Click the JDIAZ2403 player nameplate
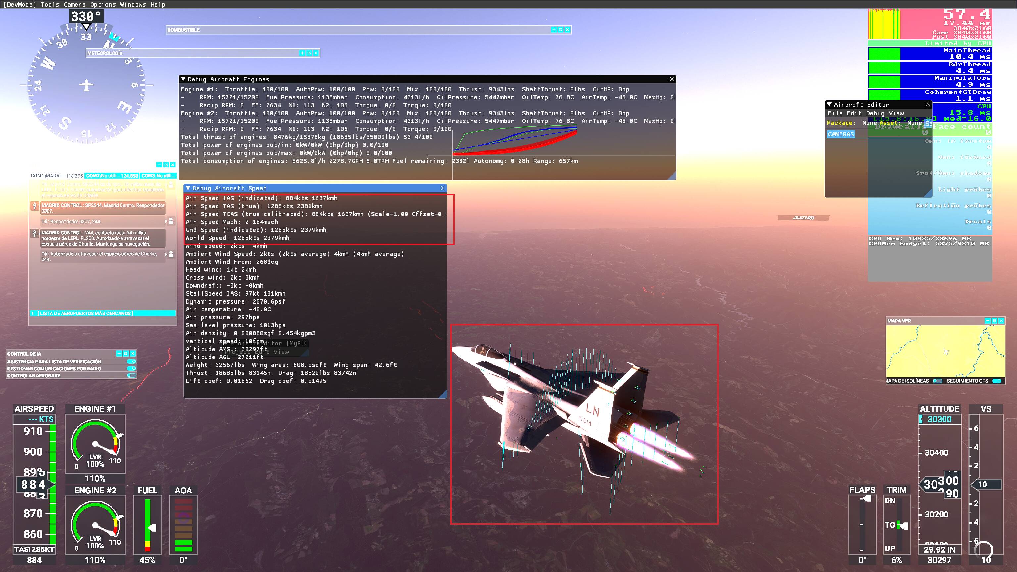The height and width of the screenshot is (572, 1017). [803, 218]
